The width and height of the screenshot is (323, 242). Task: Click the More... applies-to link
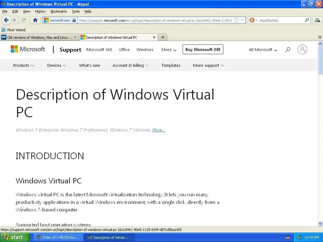(x=158, y=130)
